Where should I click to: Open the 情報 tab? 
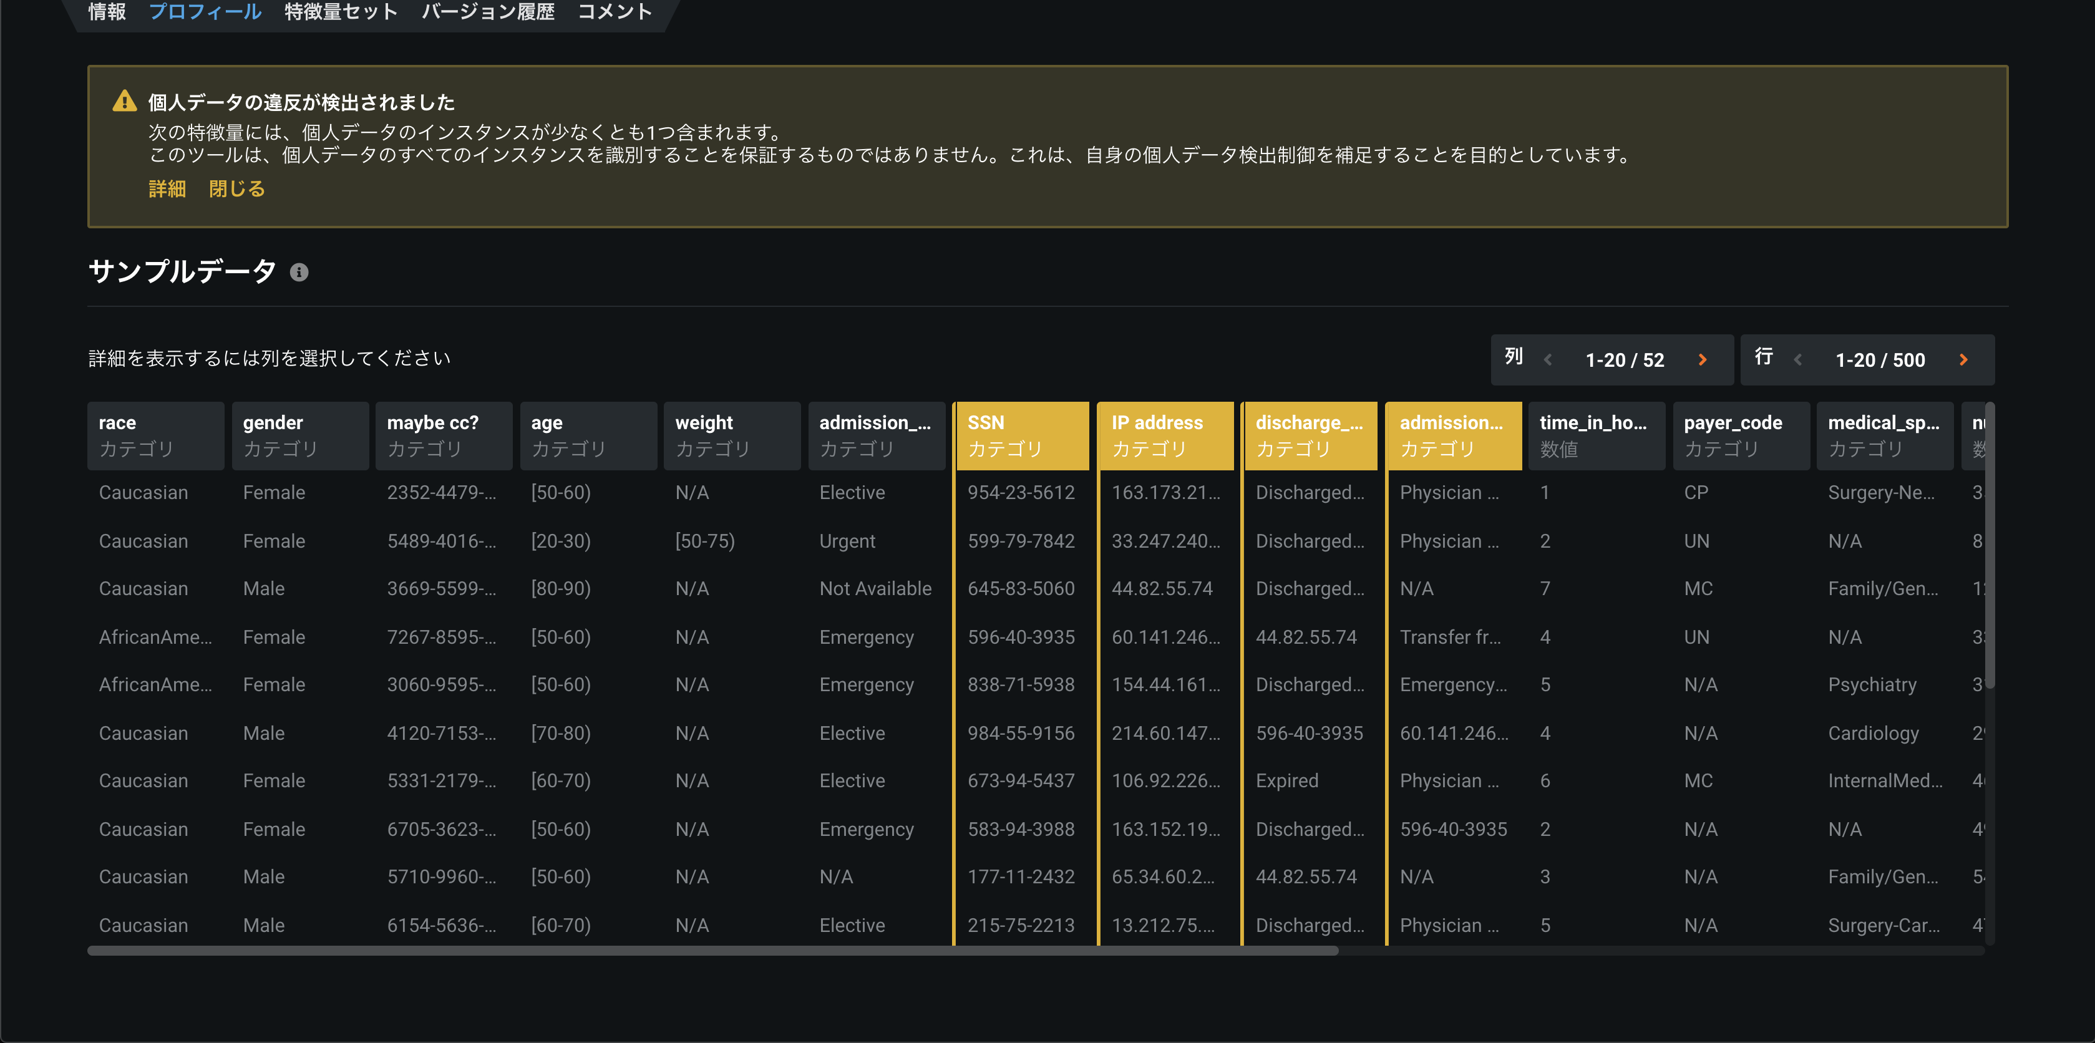tap(107, 11)
